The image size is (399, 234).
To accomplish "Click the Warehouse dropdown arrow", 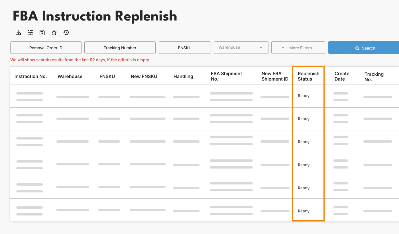I will [261, 48].
